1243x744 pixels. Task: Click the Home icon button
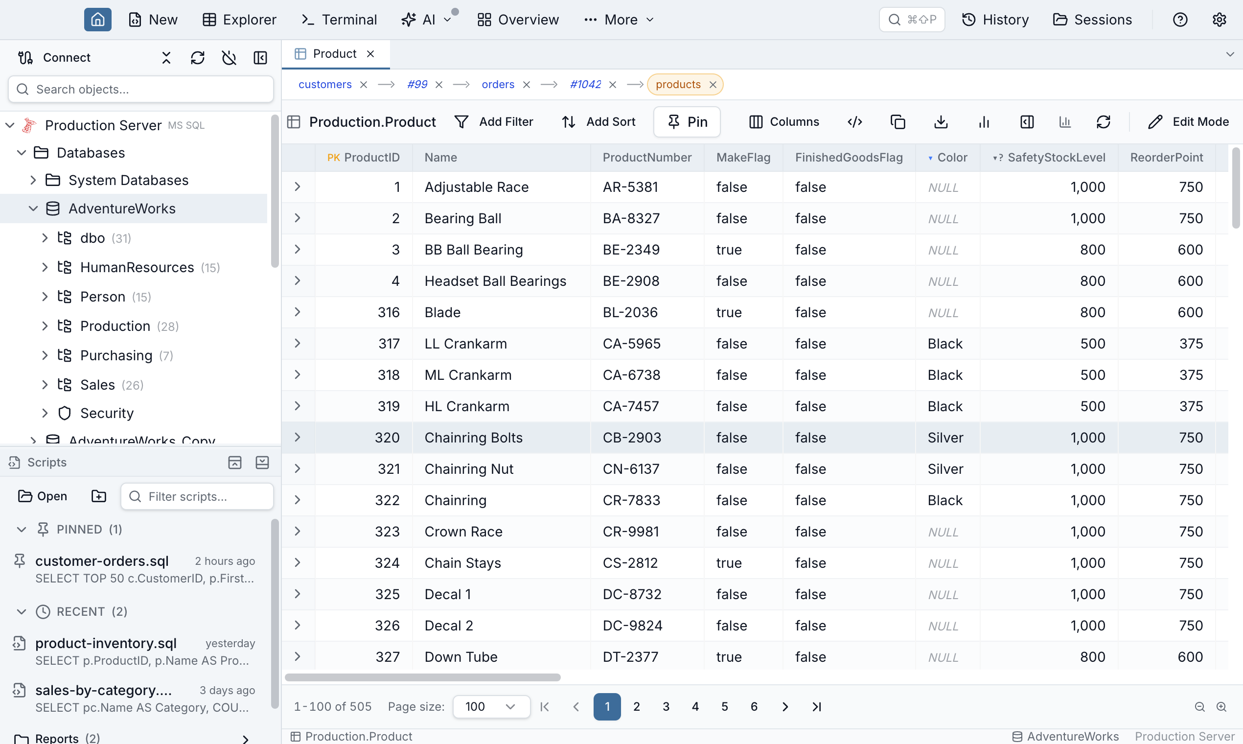(x=98, y=20)
